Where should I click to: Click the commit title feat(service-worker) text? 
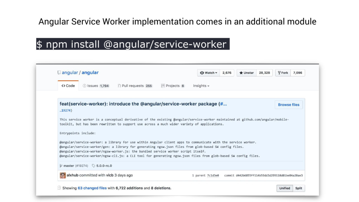click(x=138, y=104)
